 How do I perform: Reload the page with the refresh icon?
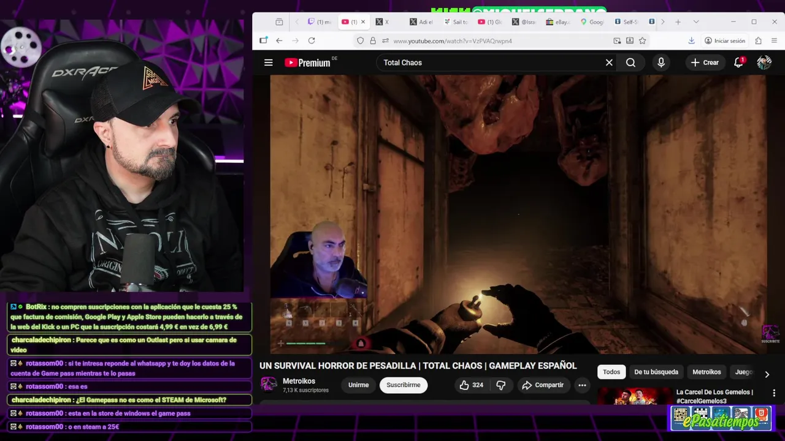tap(312, 40)
